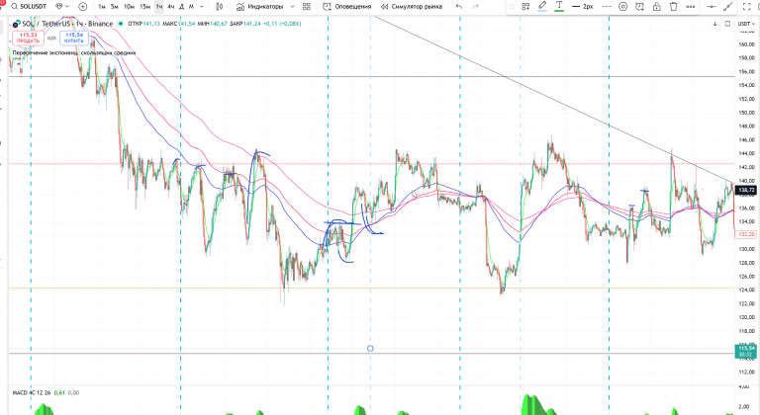Open the Индикаторы indicators panel
This screenshot has height=415, width=760.
260,6
